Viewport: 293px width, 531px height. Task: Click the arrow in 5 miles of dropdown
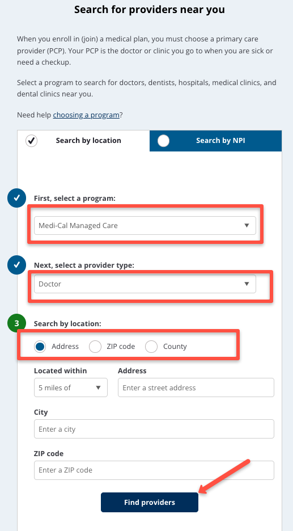[98, 387]
